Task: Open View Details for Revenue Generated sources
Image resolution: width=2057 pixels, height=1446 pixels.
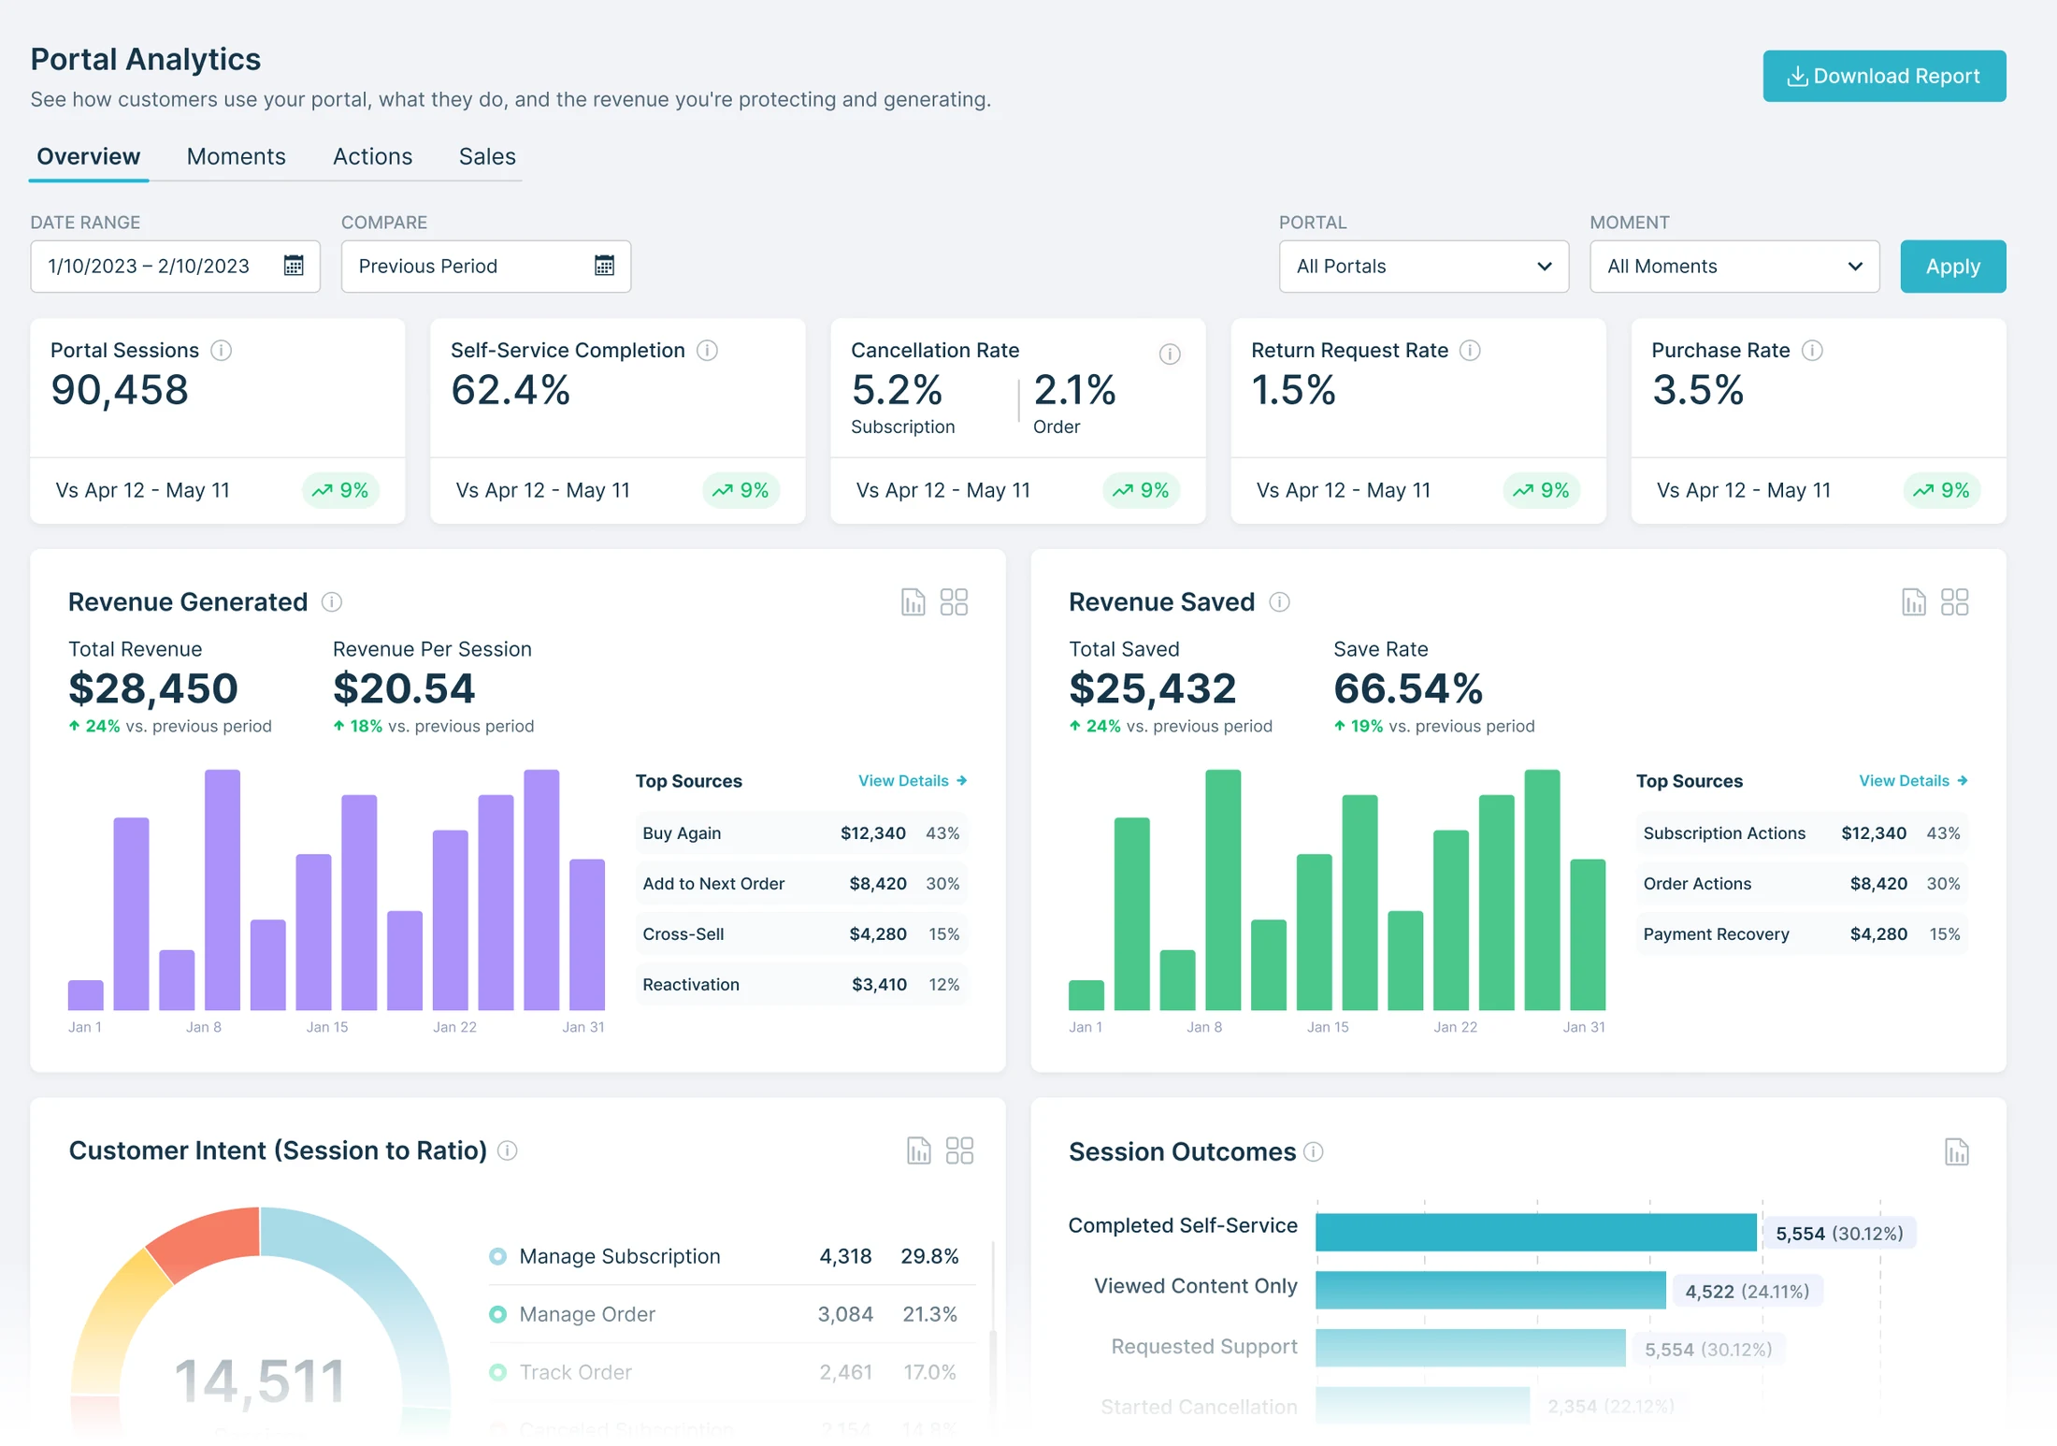Action: tap(912, 780)
